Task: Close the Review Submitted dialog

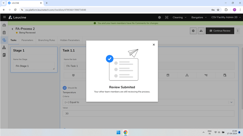Action: tap(154, 45)
